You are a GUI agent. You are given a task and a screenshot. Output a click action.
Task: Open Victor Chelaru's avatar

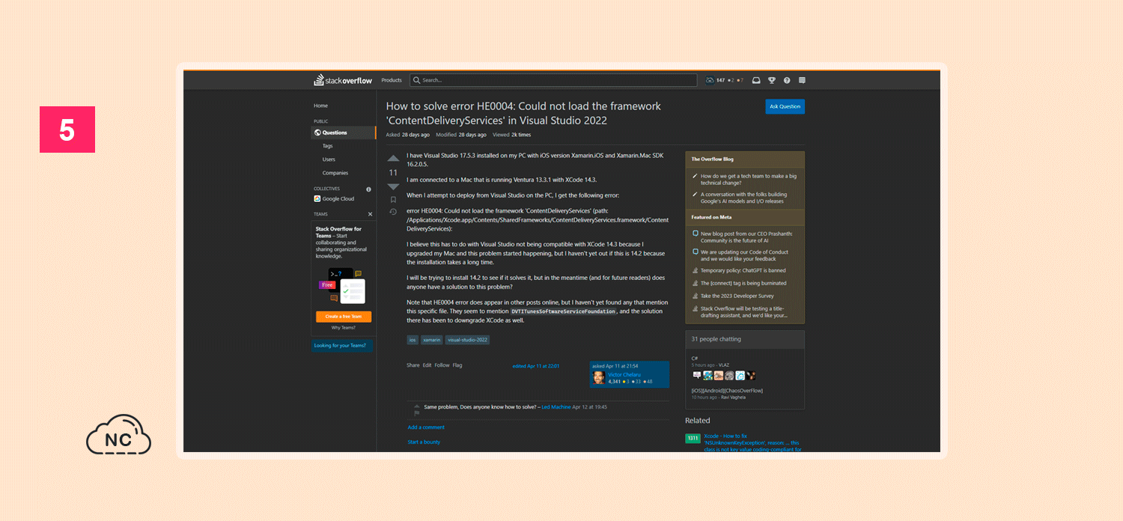tap(599, 378)
